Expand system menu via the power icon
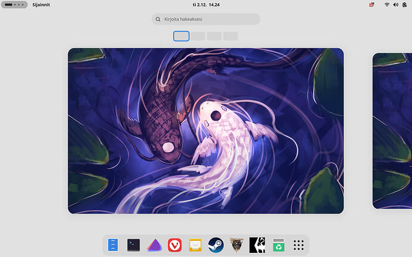 pos(405,5)
